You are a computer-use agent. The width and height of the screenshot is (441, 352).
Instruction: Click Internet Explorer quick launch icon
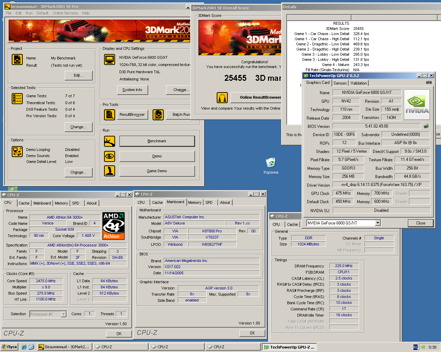tap(24, 347)
